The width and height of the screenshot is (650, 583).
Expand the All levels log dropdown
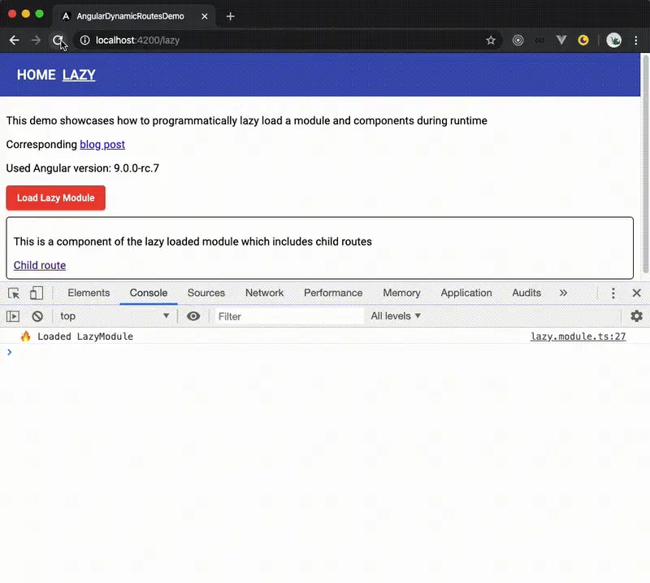pos(396,316)
